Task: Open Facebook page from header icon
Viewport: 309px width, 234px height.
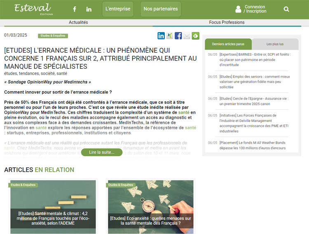Action: 75,9
